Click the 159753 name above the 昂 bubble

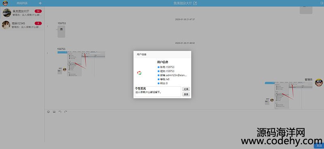point(62,23)
